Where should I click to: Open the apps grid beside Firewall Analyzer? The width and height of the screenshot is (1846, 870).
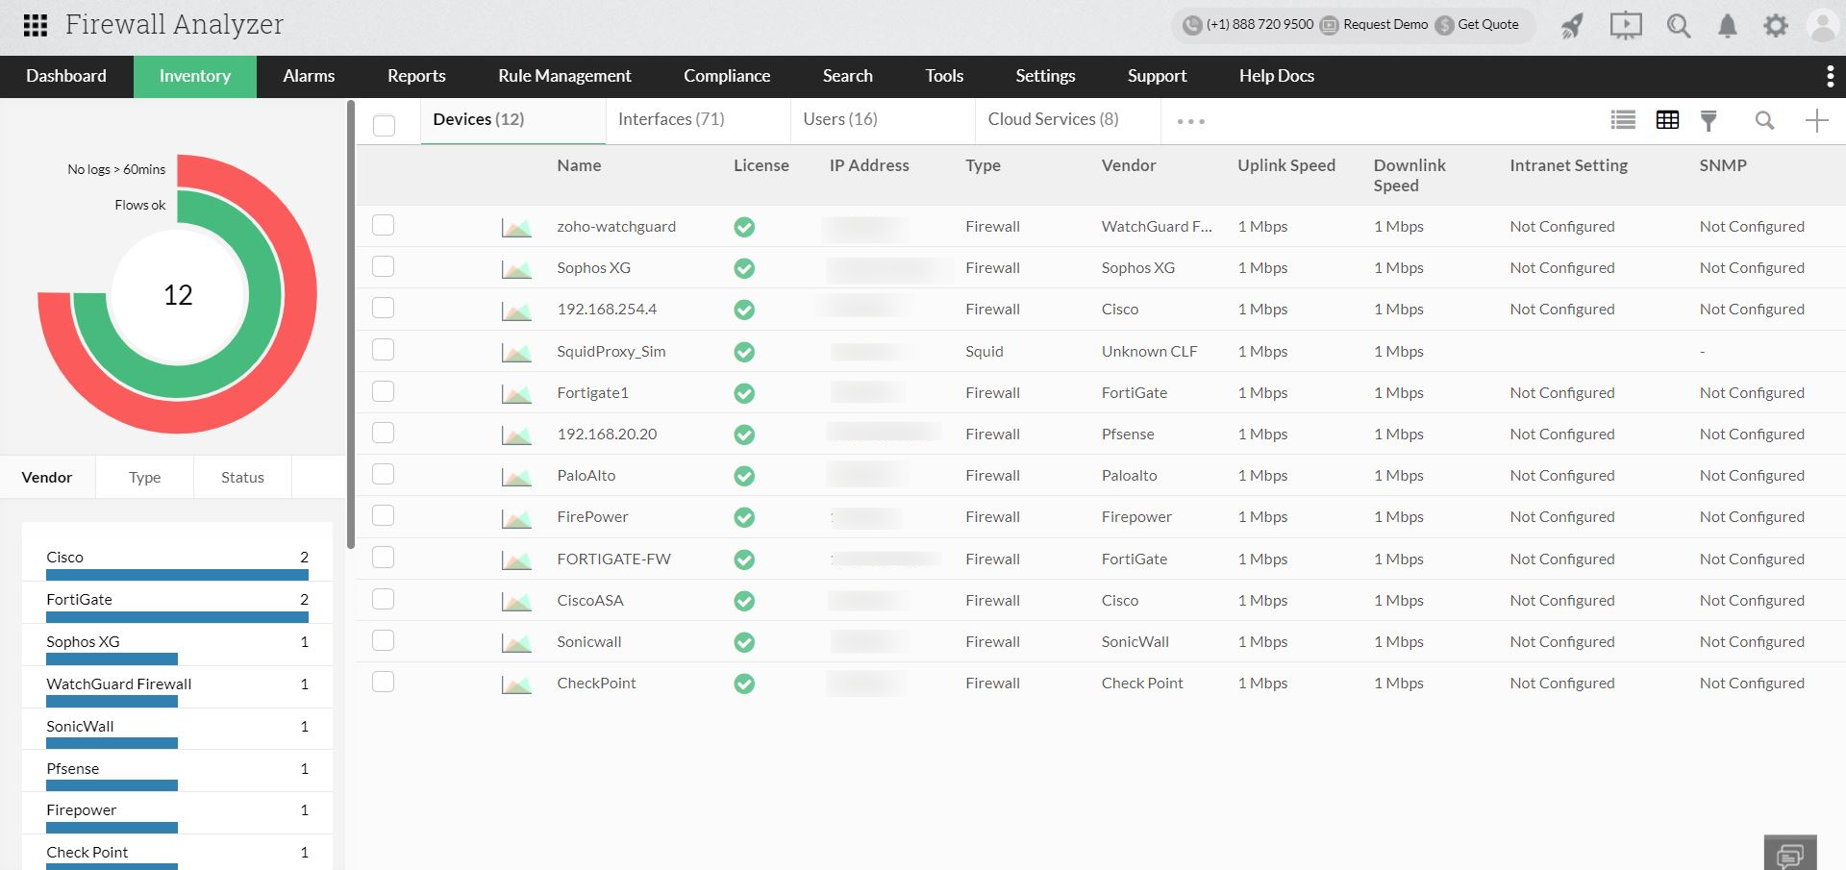click(35, 25)
